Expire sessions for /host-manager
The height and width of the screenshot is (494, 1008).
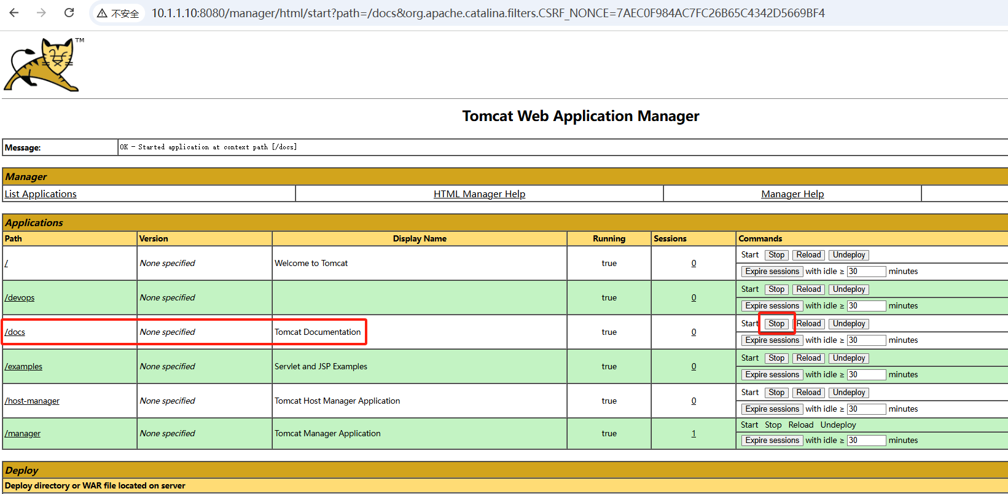772,409
